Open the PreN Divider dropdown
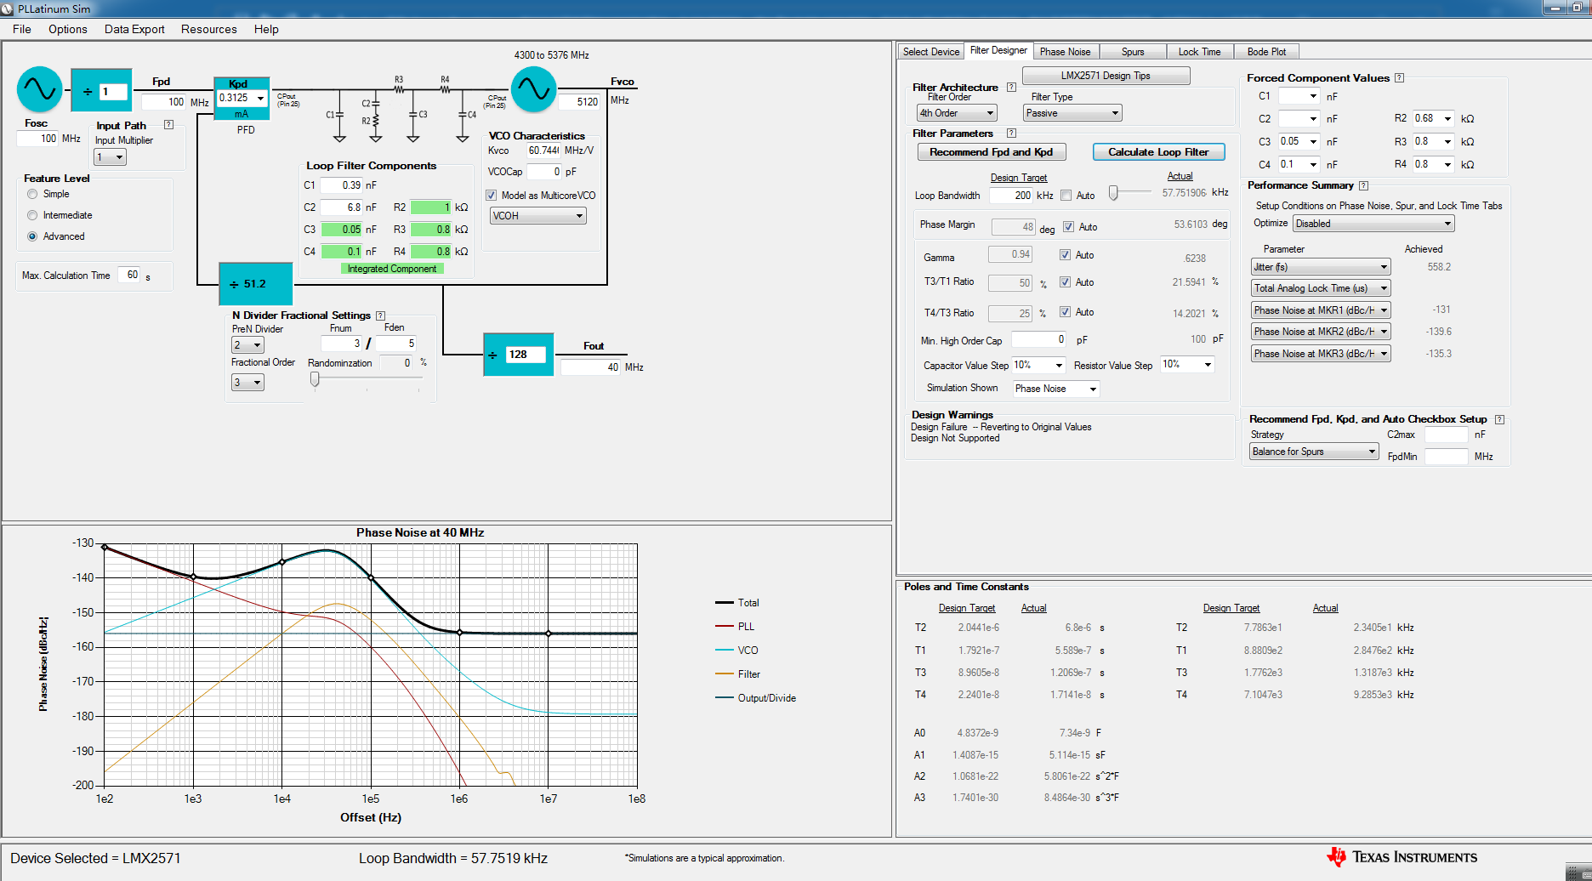Viewport: 1592px width, 881px height. [247, 345]
